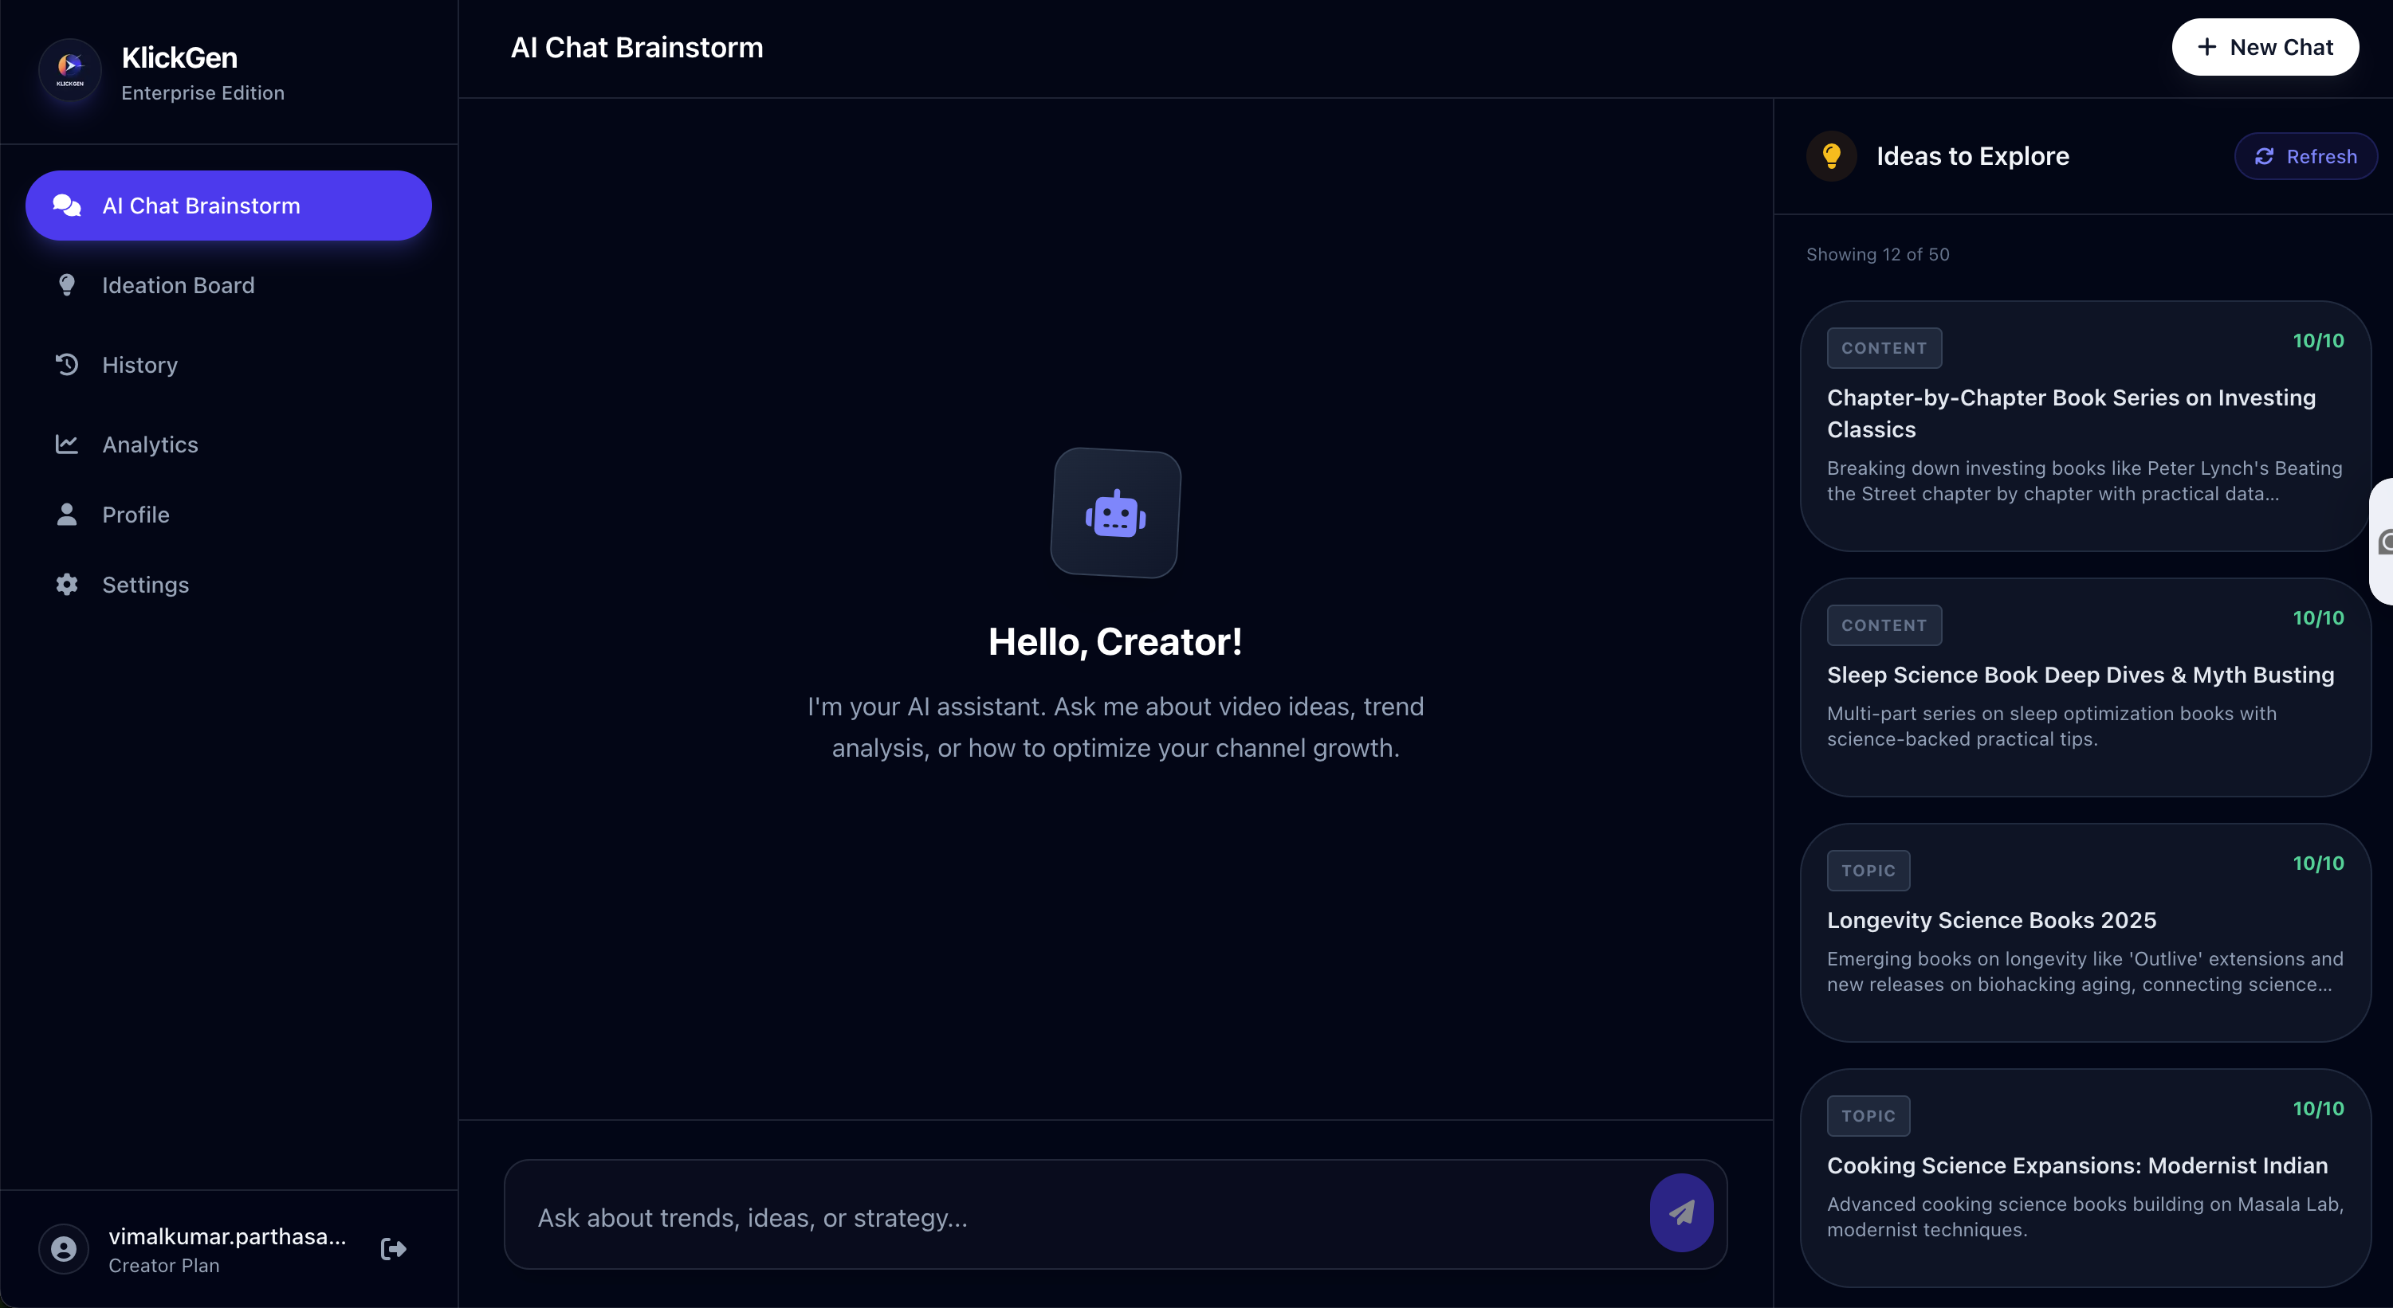
Task: Select the AI Chat Brainstorm nav item
Action: point(228,206)
